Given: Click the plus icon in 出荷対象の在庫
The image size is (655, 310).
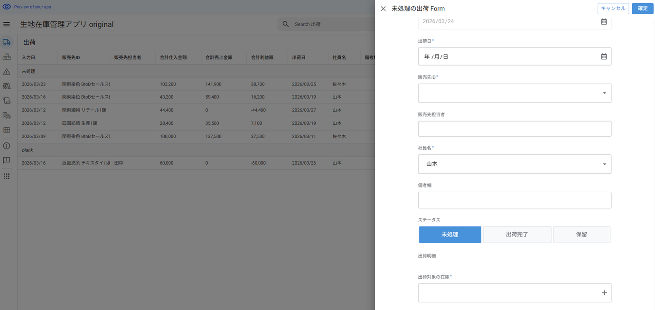Looking at the screenshot, I should [604, 293].
